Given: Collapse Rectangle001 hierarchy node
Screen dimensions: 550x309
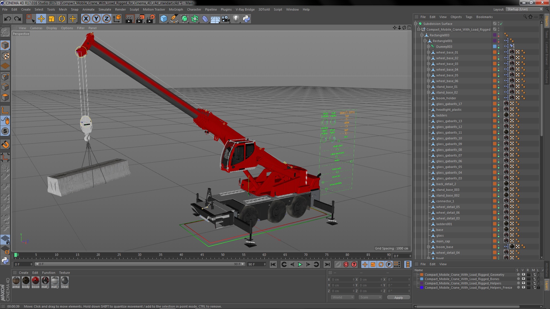Looking at the screenshot, I should click(425, 41).
